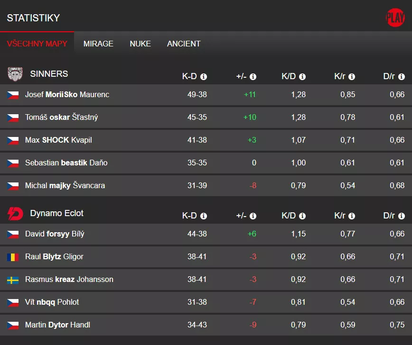
Task: Click the red PLAY logo icon
Action: point(395,18)
